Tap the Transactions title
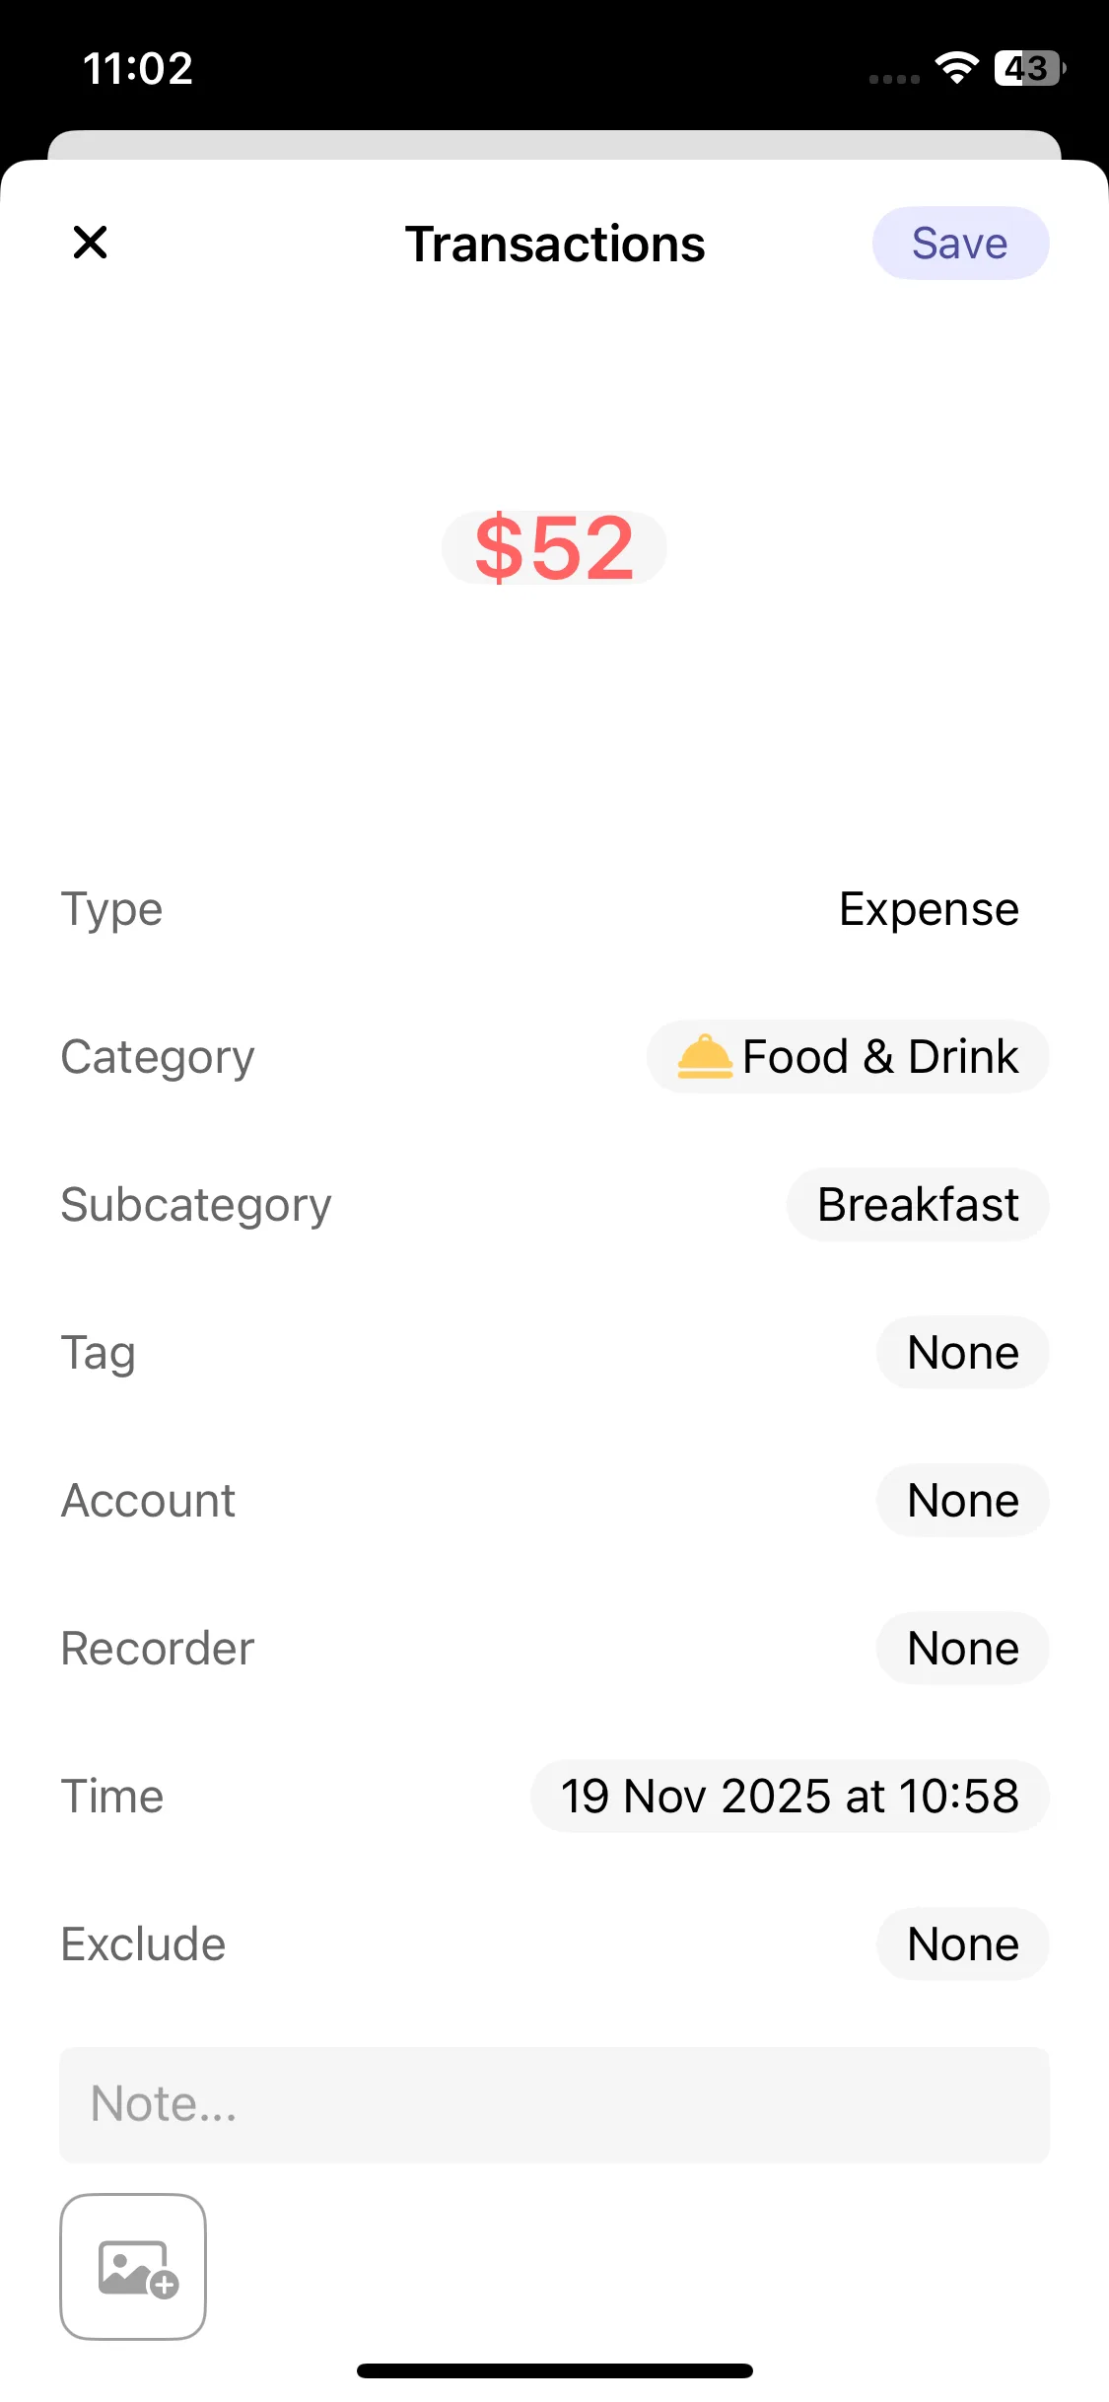 [x=555, y=244]
